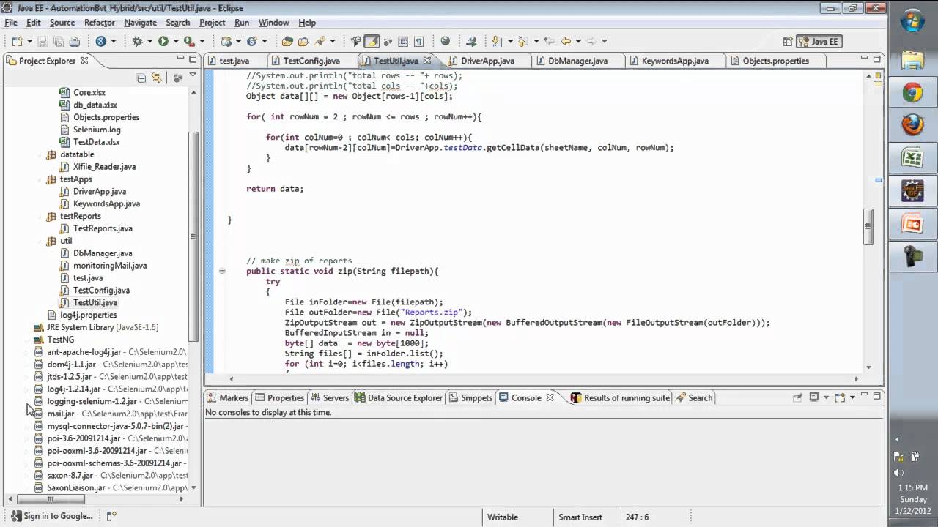Open the Data Source Explorer tab
The image size is (938, 527).
[398, 397]
